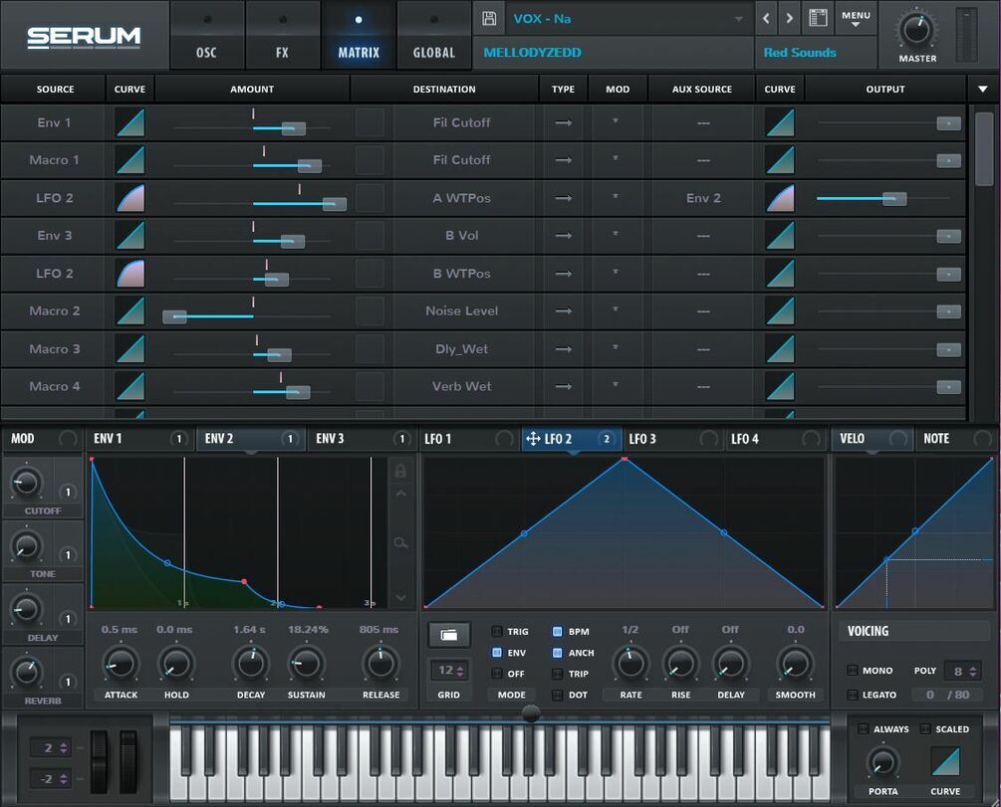Select the VELO tab
This screenshot has width=1001, height=807.
click(x=873, y=438)
